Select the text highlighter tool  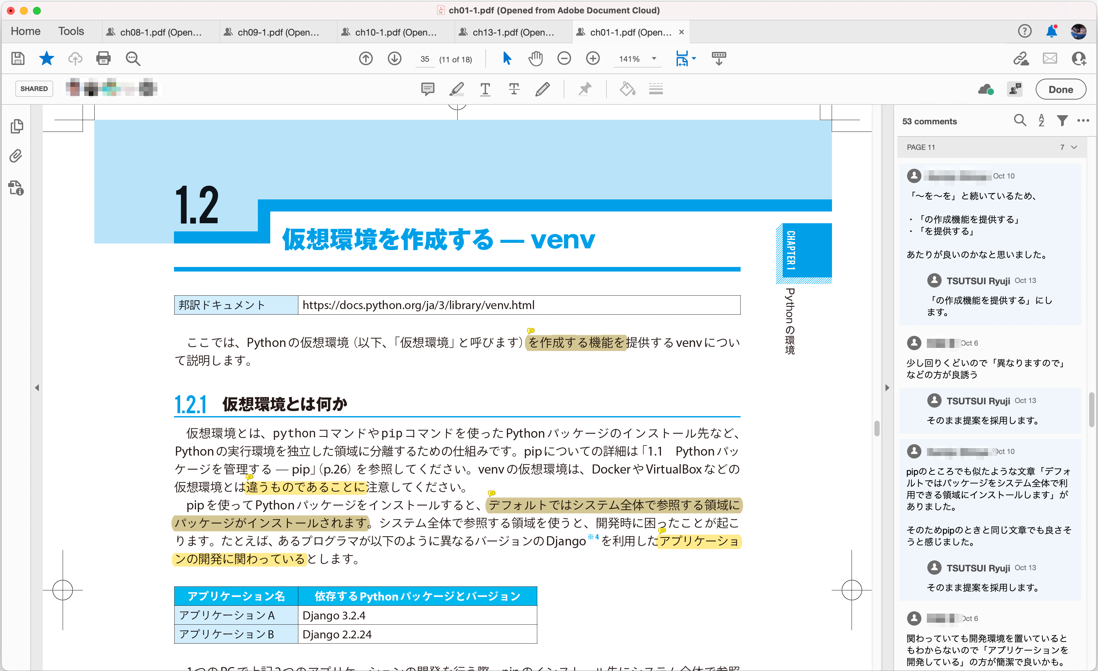[456, 89]
